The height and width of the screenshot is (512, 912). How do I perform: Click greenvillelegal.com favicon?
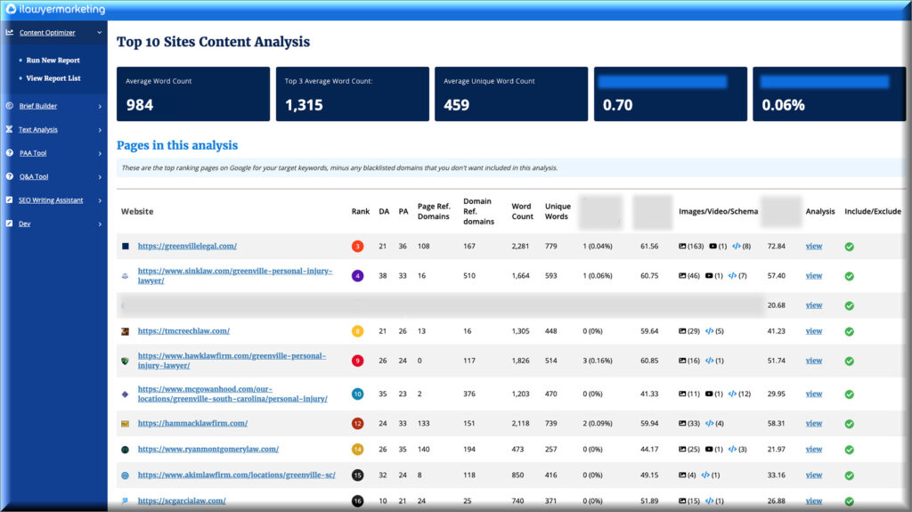click(125, 246)
